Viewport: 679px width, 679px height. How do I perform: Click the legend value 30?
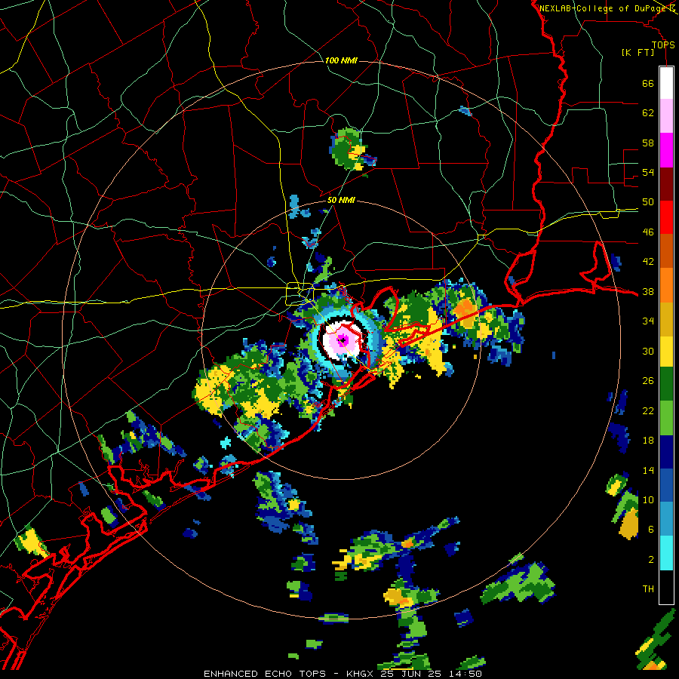[x=648, y=351]
